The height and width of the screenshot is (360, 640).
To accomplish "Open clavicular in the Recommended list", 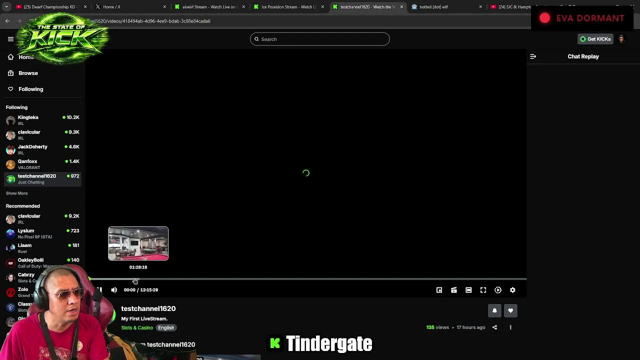I will point(42,218).
